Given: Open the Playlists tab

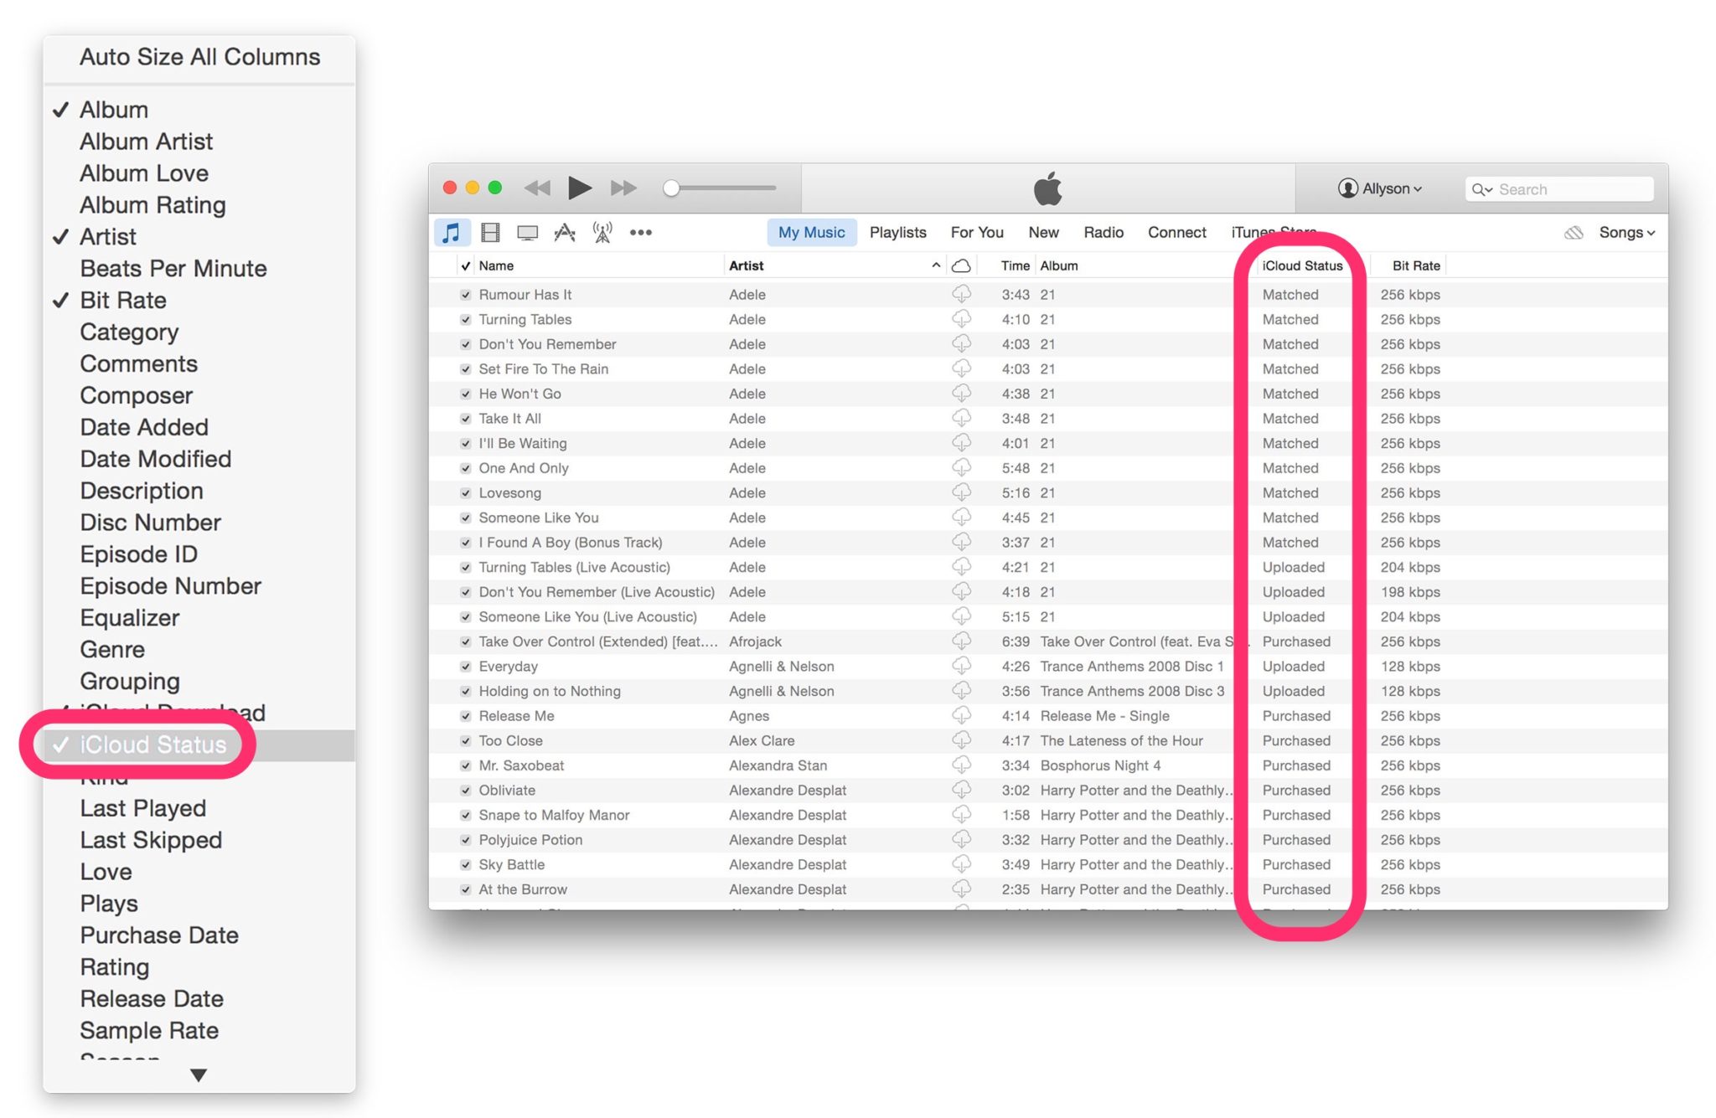Looking at the screenshot, I should 897,232.
